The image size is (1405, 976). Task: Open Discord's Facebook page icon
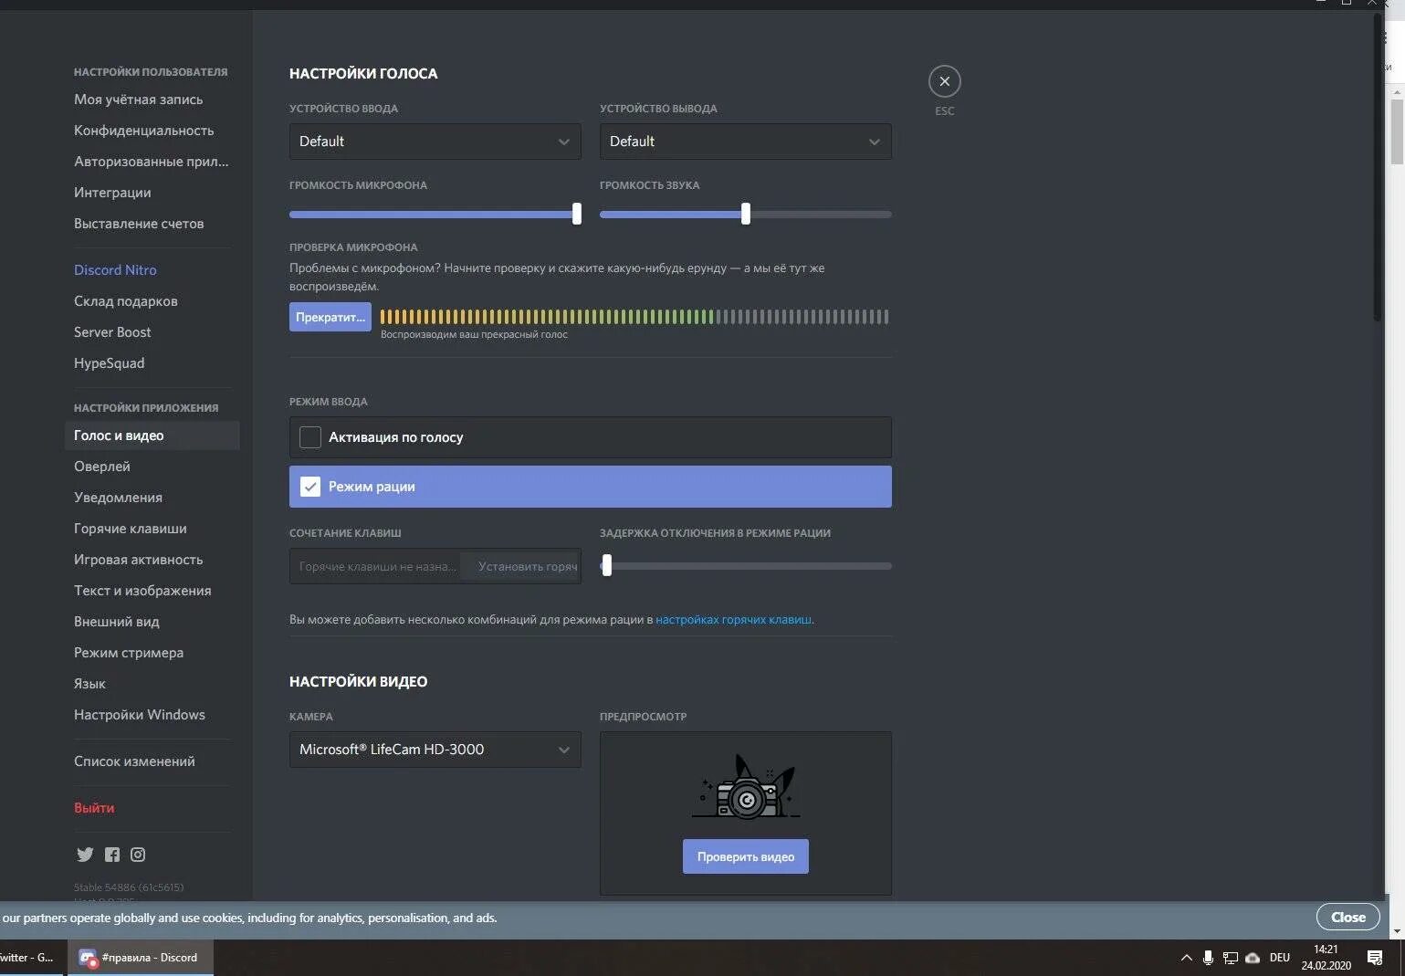coord(112,855)
